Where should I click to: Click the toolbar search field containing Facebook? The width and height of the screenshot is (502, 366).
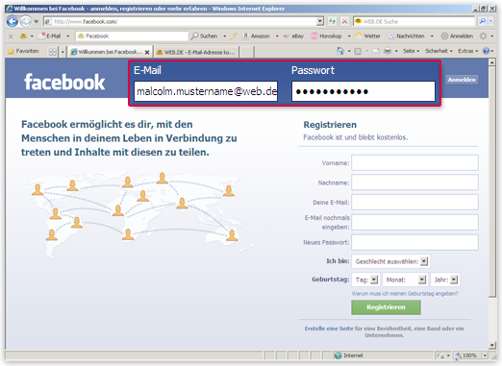coord(132,36)
